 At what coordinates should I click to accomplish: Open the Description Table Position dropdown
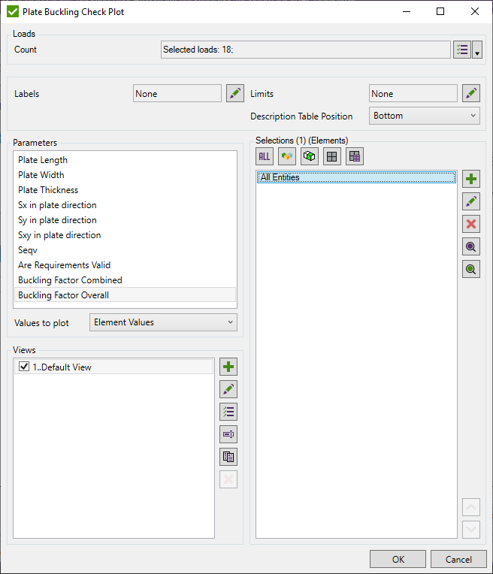tap(425, 116)
